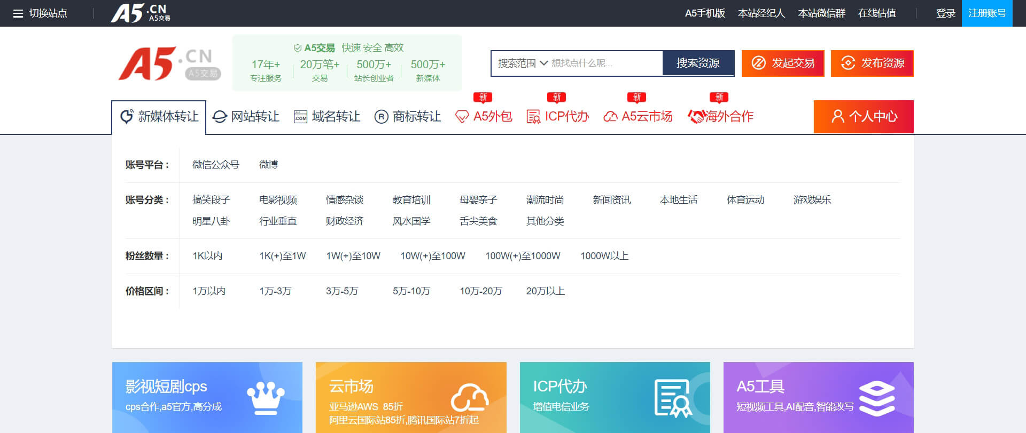Filter fans by 1K以内
This screenshot has height=433, width=1026.
(x=208, y=256)
